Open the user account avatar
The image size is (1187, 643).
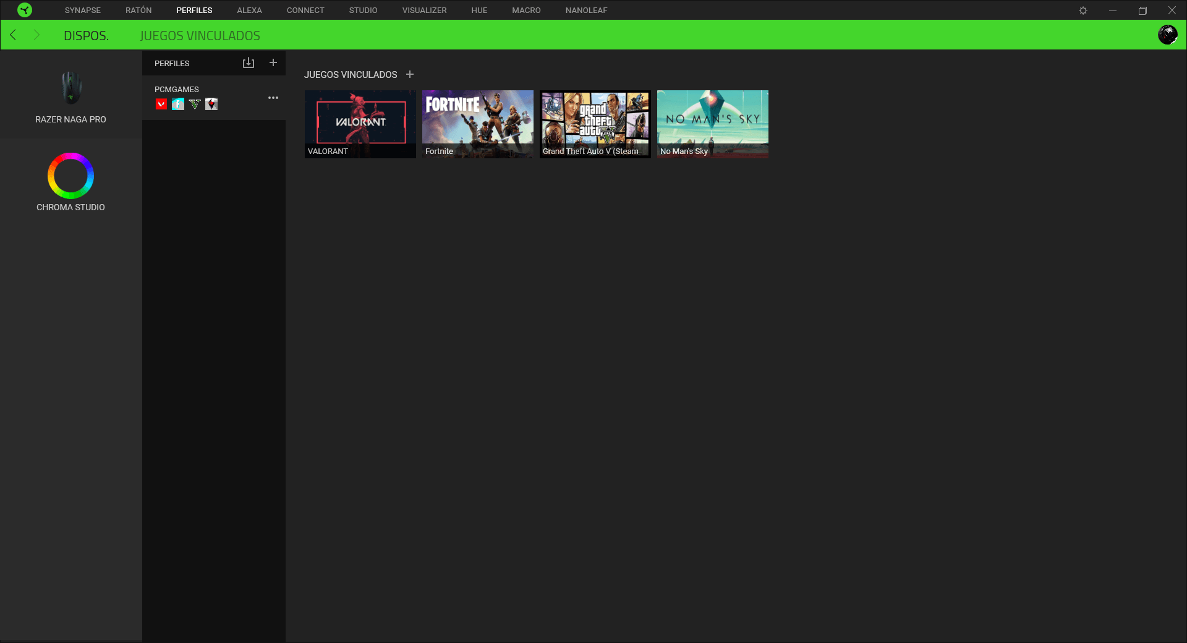(1167, 35)
